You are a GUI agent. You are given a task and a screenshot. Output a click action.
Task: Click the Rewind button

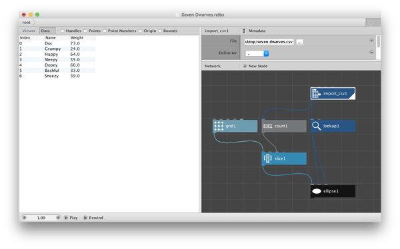pos(93,218)
